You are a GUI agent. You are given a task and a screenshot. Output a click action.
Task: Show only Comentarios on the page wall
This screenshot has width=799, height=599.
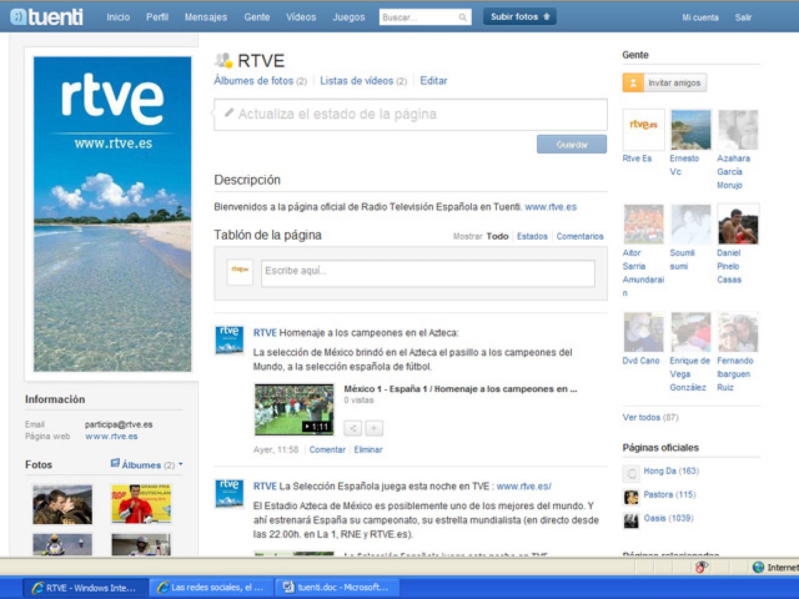579,236
